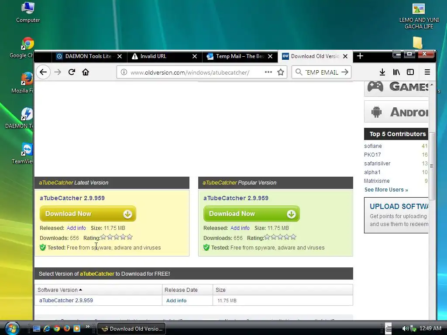Open a new tab with plus button
Screen dimensions: 447x335
click(x=360, y=56)
